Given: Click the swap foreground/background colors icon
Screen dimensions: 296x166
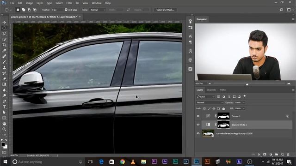Looking at the screenshot, I should 6,140.
